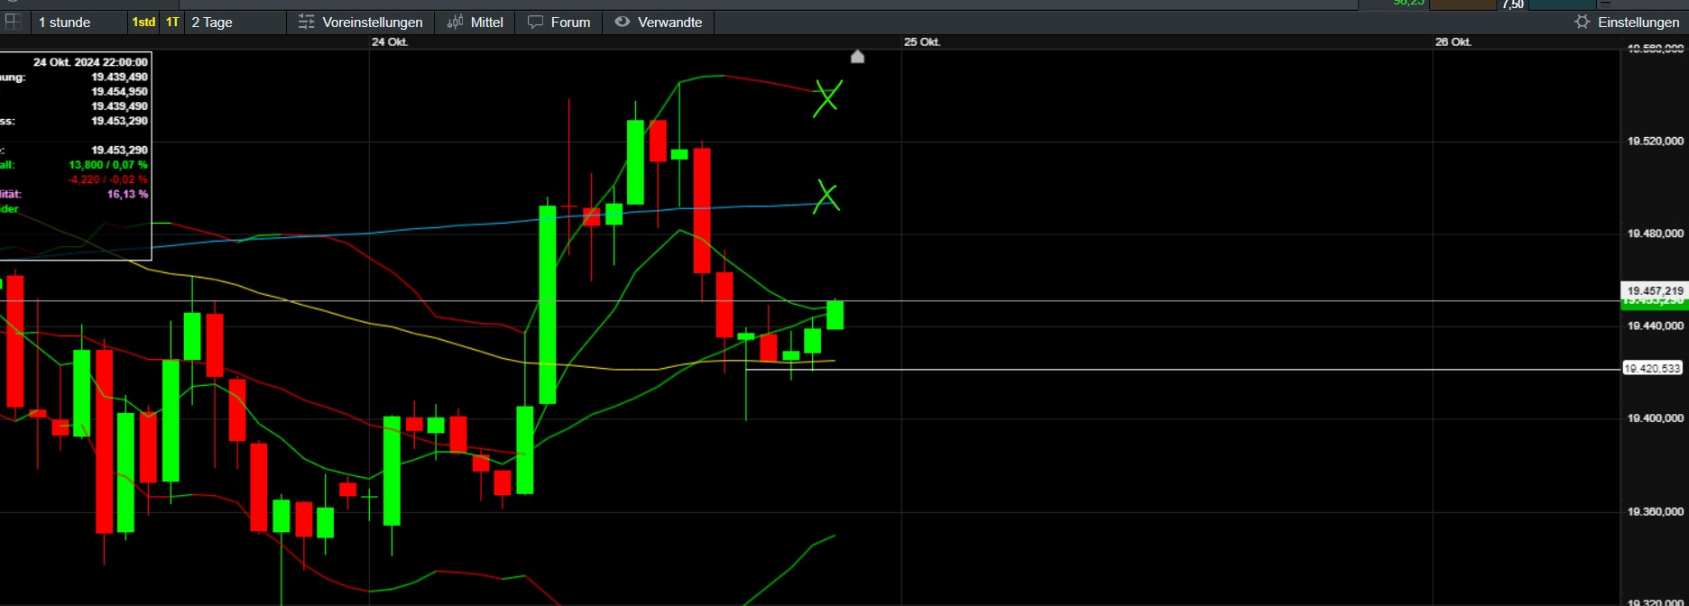Click the Forum speech bubble icon
The width and height of the screenshot is (1689, 606).
(536, 22)
